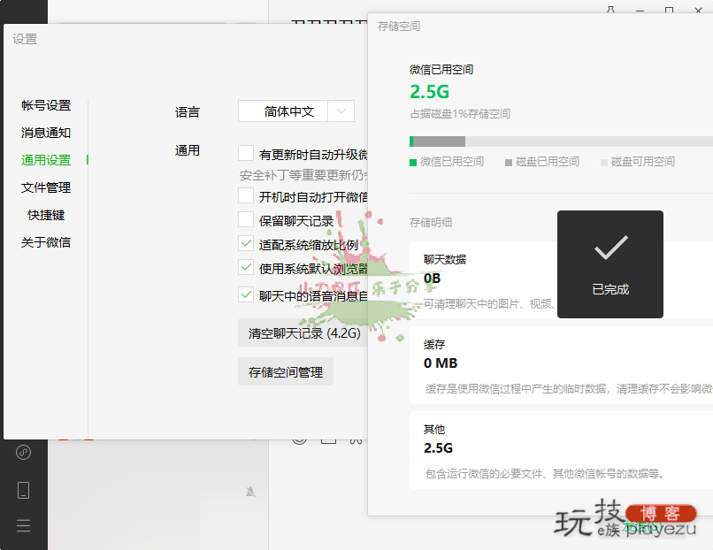Disable the 使用系统默认浏览器 checkbox
The width and height of the screenshot is (713, 550).
click(246, 267)
